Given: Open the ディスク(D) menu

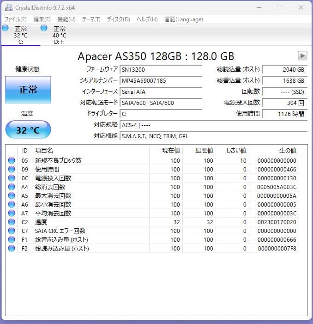Looking at the screenshot, I should [x=118, y=19].
